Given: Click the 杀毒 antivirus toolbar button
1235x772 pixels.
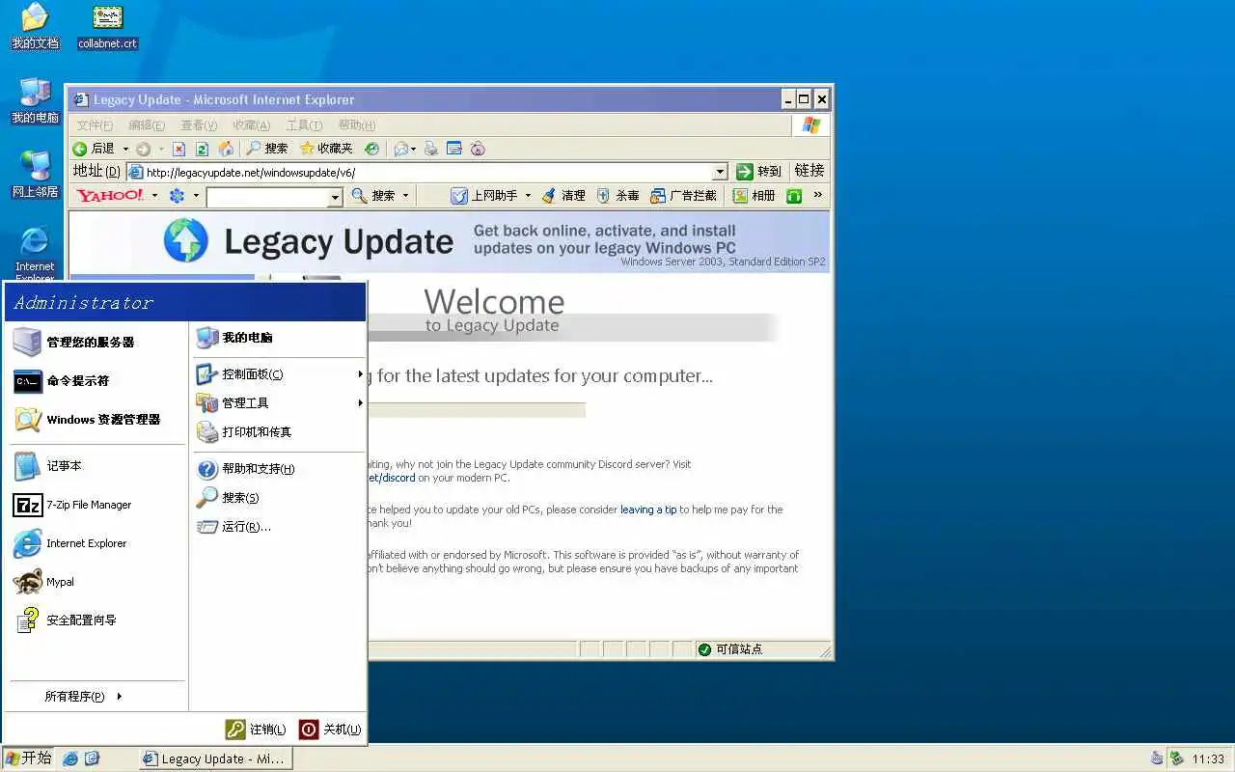Looking at the screenshot, I should pyautogui.click(x=617, y=195).
